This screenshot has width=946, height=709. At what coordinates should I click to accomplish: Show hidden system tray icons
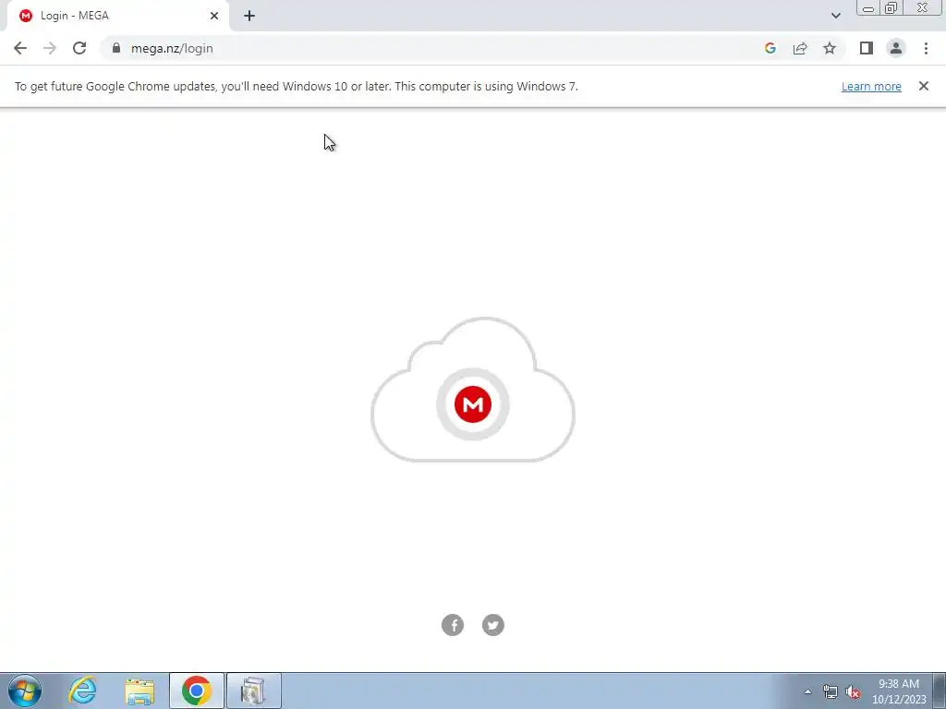[807, 691]
